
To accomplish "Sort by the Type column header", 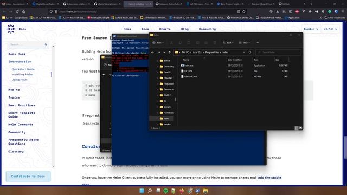I will [x=256, y=60].
